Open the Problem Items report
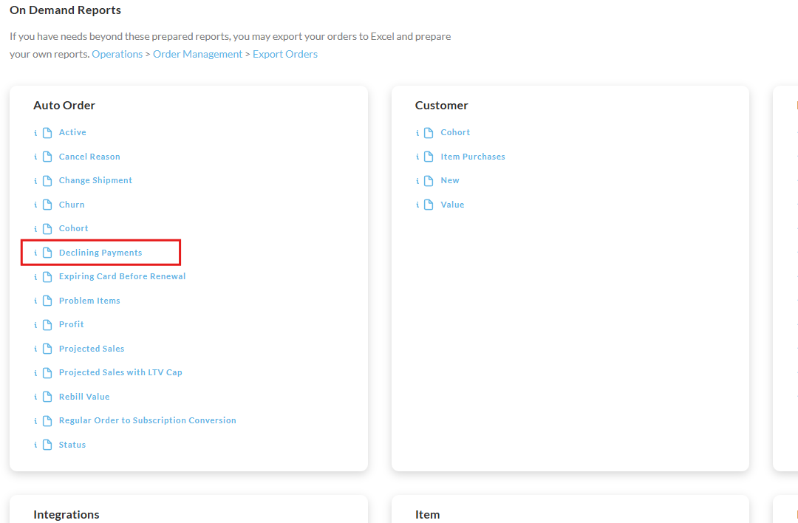Viewport: 798px width, 523px height. point(89,301)
